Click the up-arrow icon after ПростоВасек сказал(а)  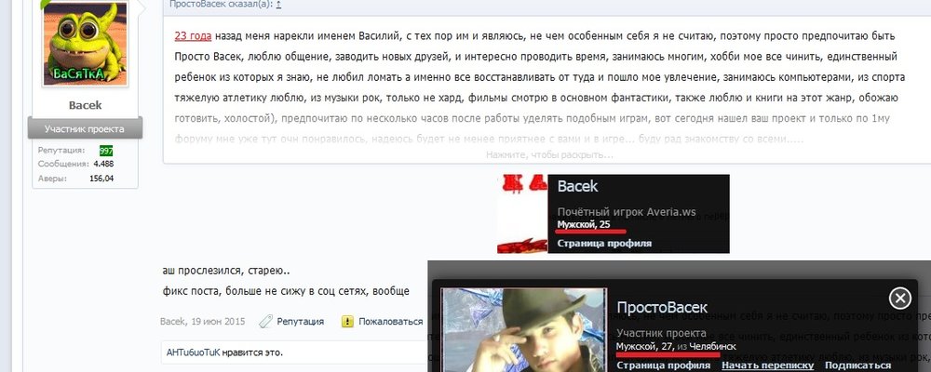279,4
